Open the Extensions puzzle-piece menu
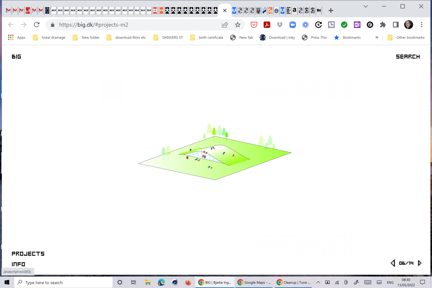The height and width of the screenshot is (288, 432). 383,25
